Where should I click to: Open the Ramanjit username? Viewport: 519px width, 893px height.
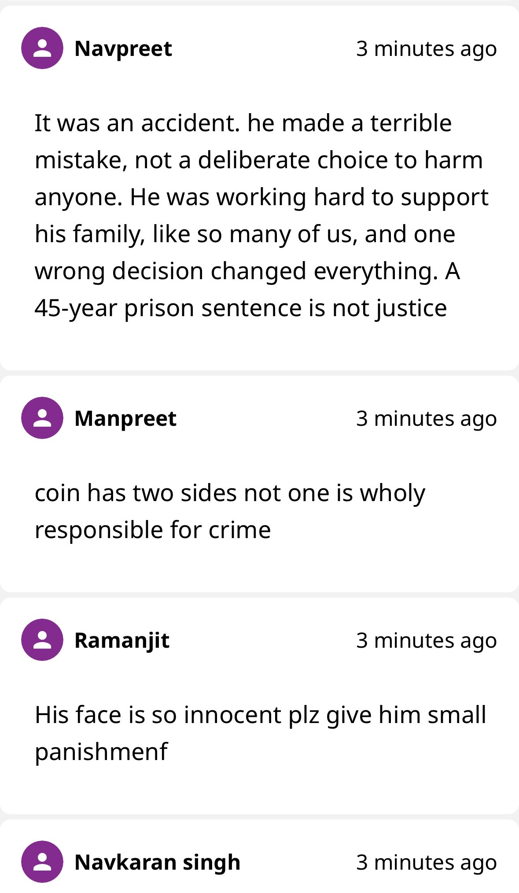(x=122, y=640)
